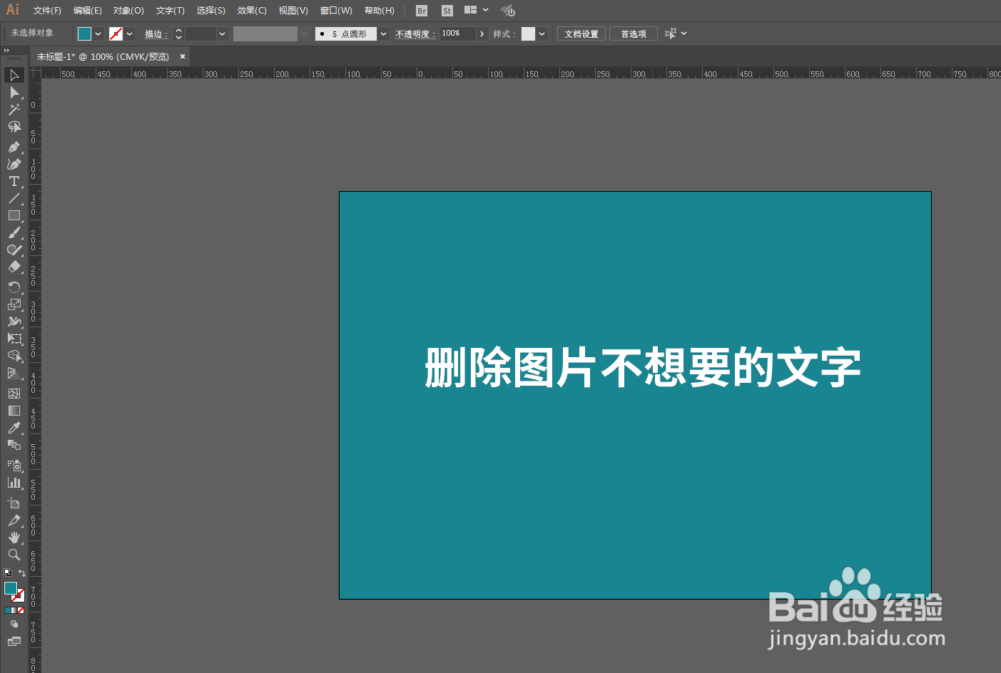Activate the Artboard tool

coord(14,503)
